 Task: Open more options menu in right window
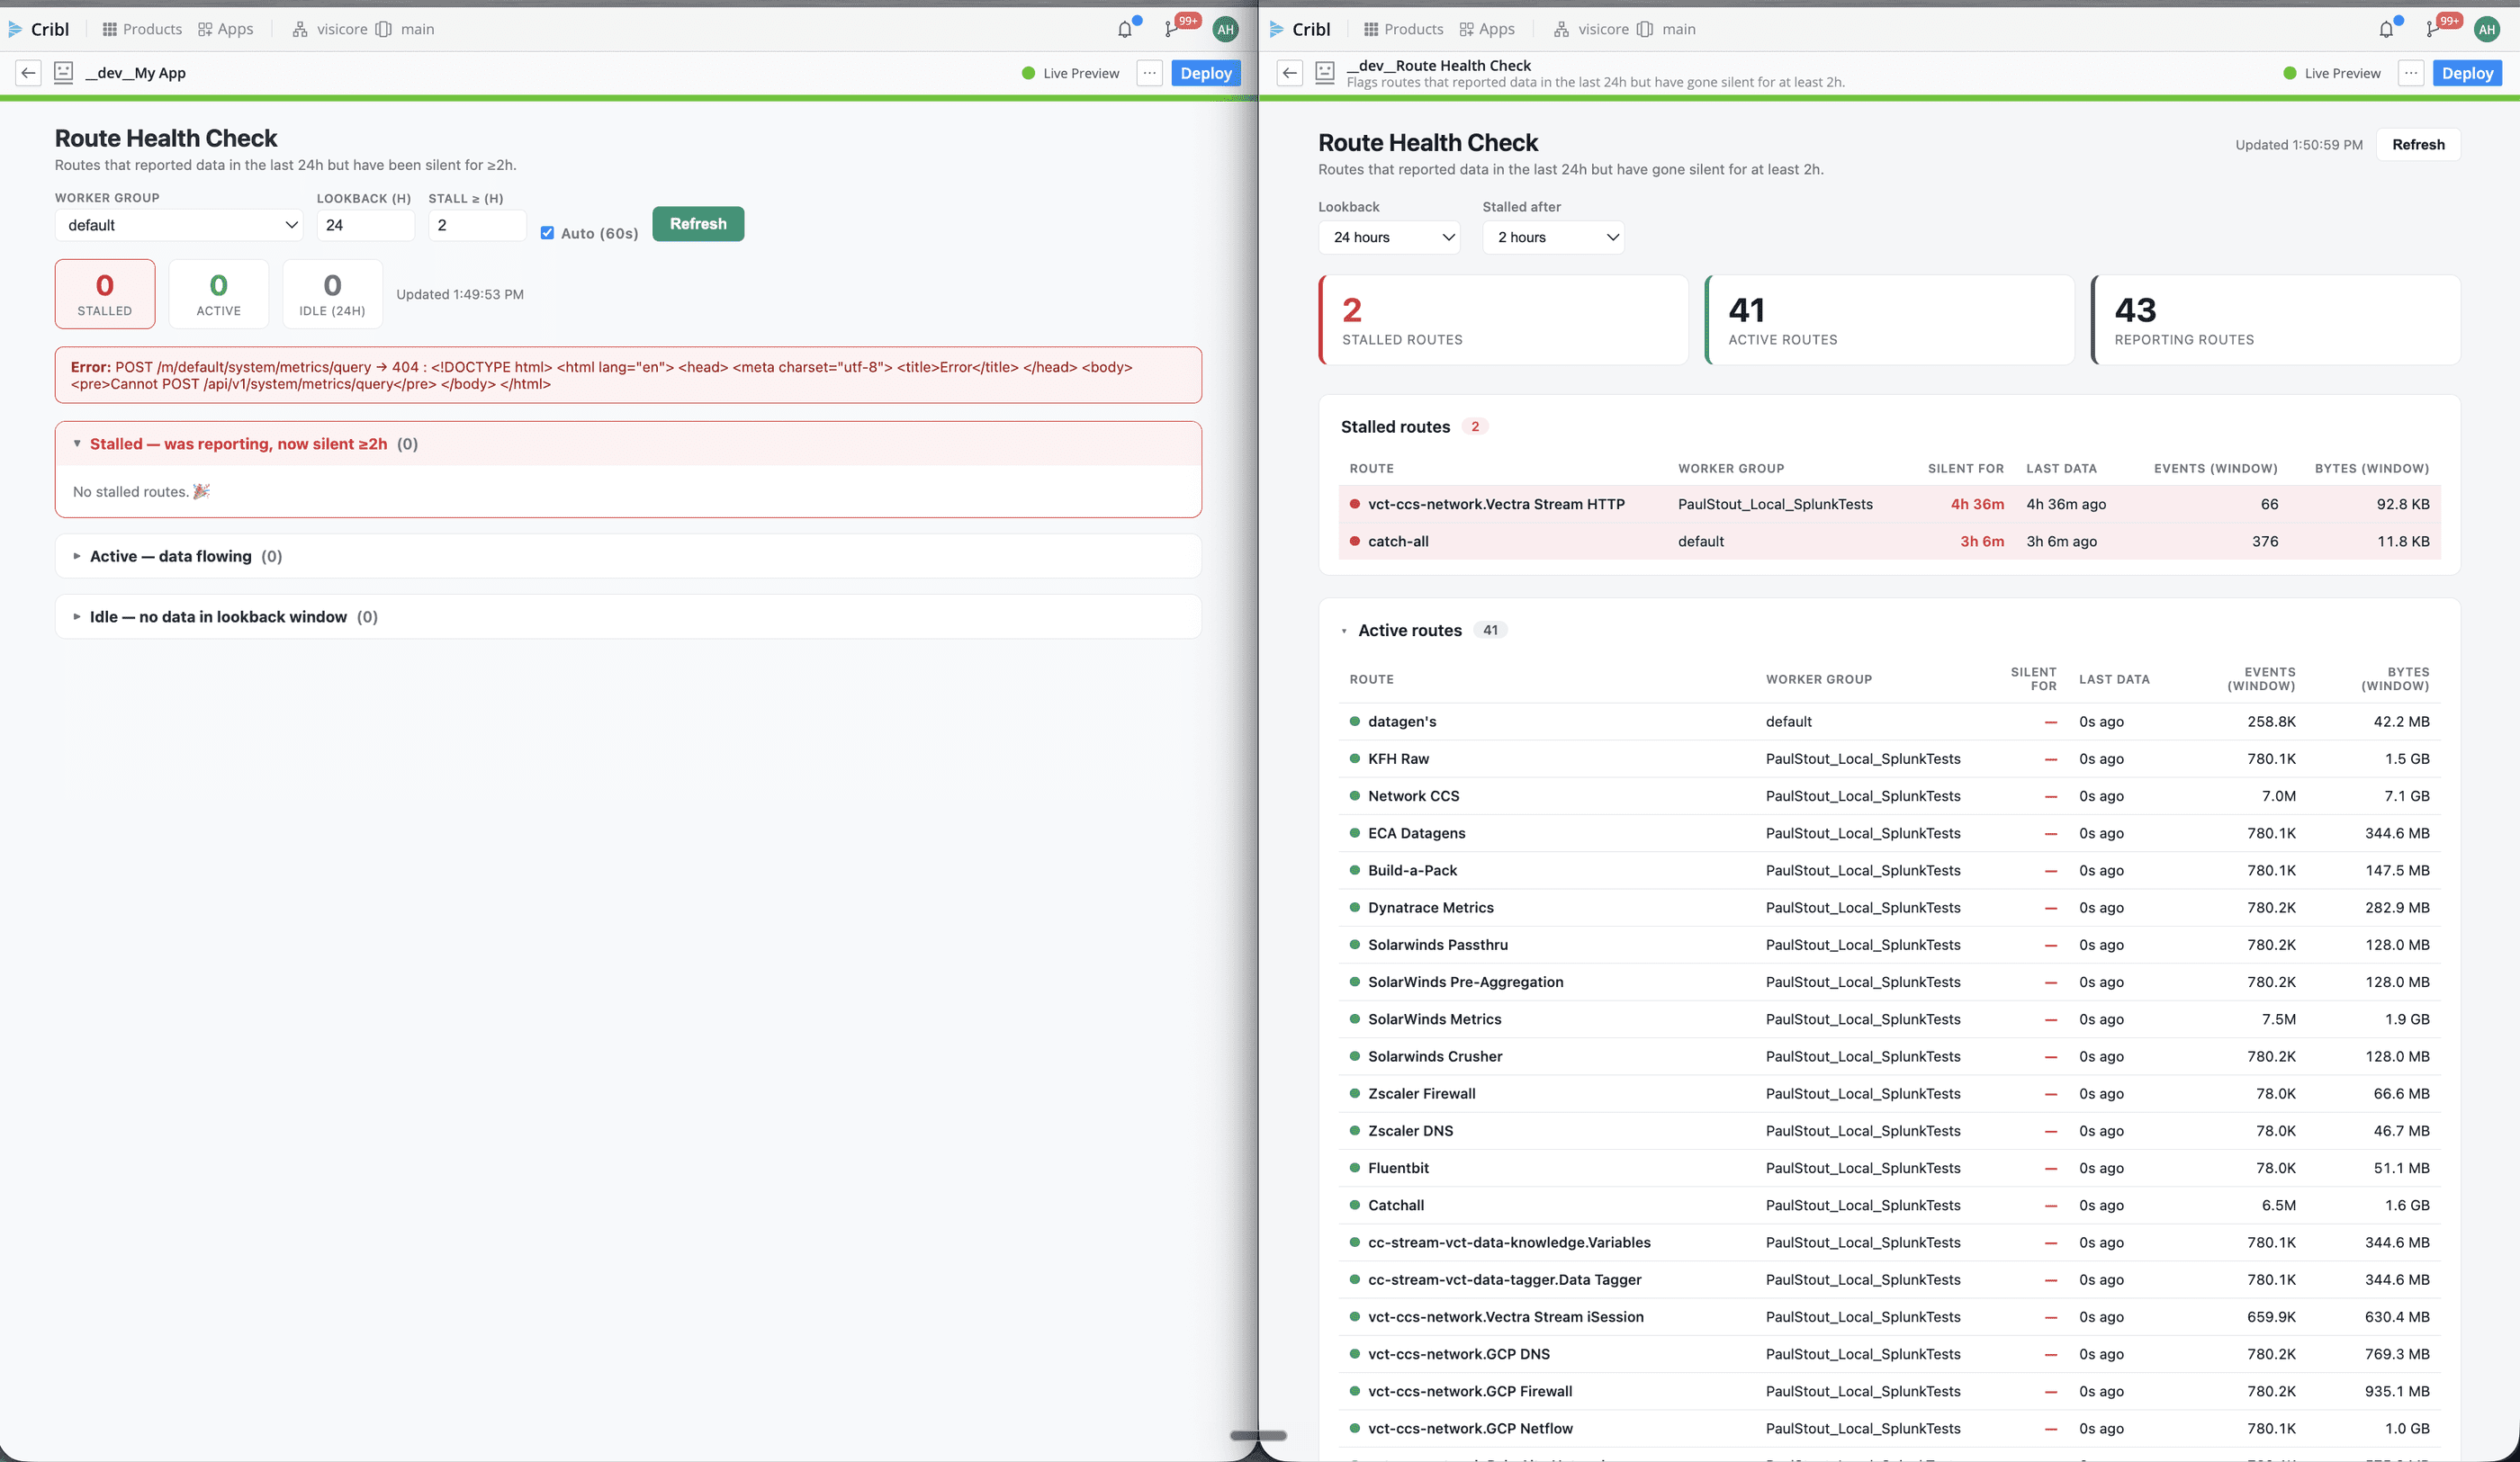click(x=2411, y=73)
